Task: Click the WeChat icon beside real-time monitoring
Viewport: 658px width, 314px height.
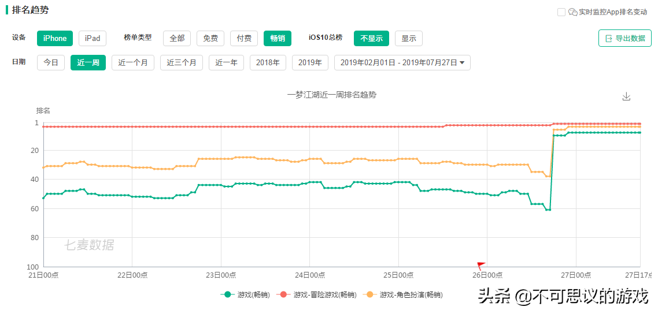Action: coord(572,12)
